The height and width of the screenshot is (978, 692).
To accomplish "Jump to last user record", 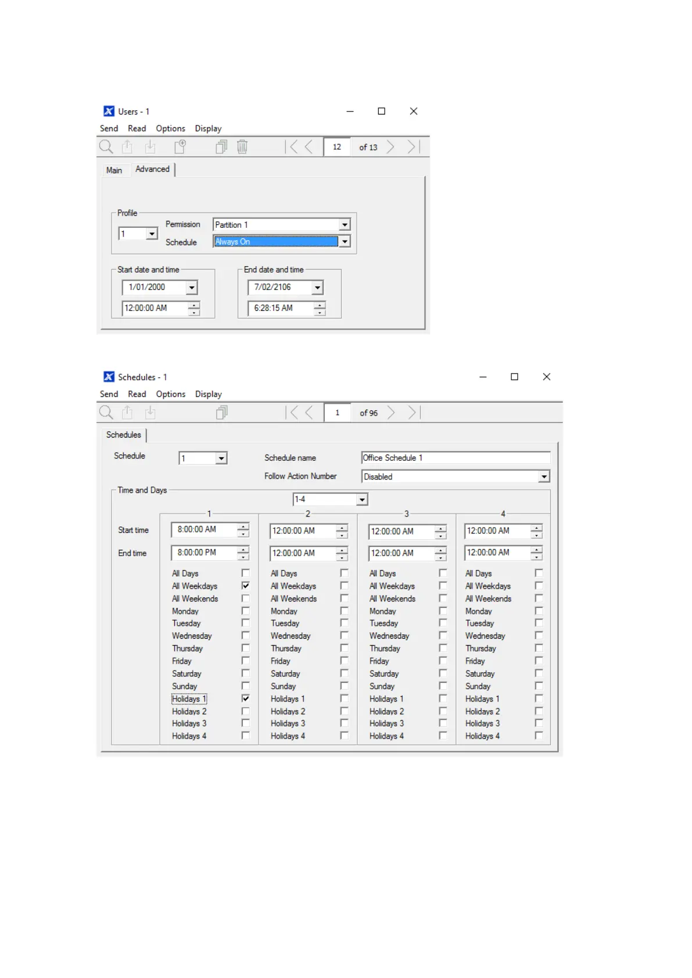I will click(413, 147).
